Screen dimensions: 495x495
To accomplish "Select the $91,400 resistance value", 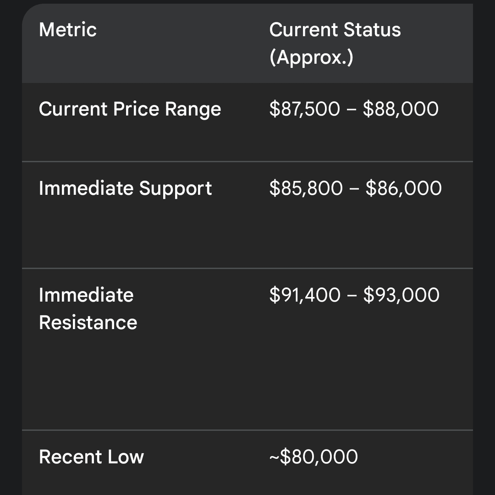I will click(305, 295).
